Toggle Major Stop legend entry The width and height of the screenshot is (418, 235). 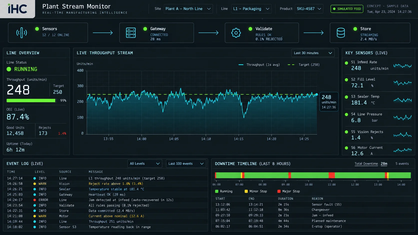coord(288,191)
